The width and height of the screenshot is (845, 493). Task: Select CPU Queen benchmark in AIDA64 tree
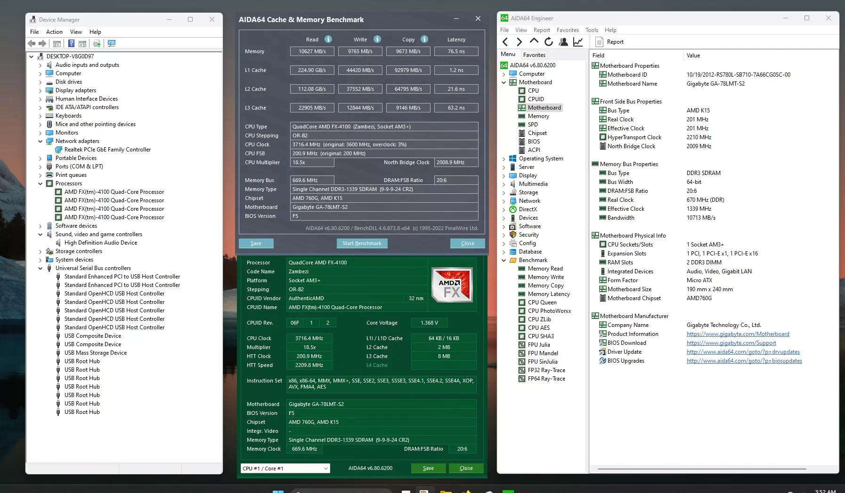(542, 302)
